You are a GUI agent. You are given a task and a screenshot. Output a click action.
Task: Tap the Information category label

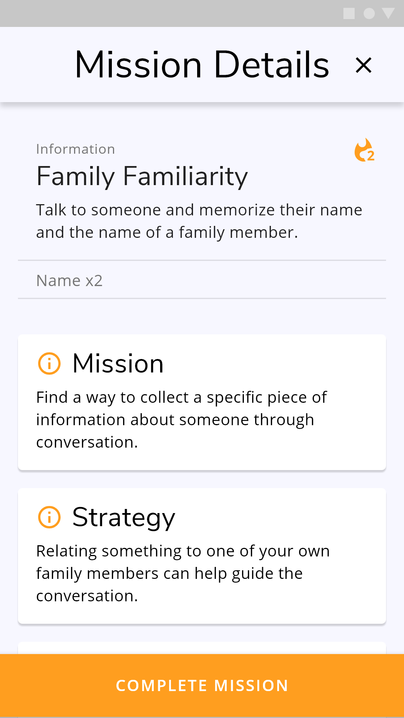(x=76, y=149)
